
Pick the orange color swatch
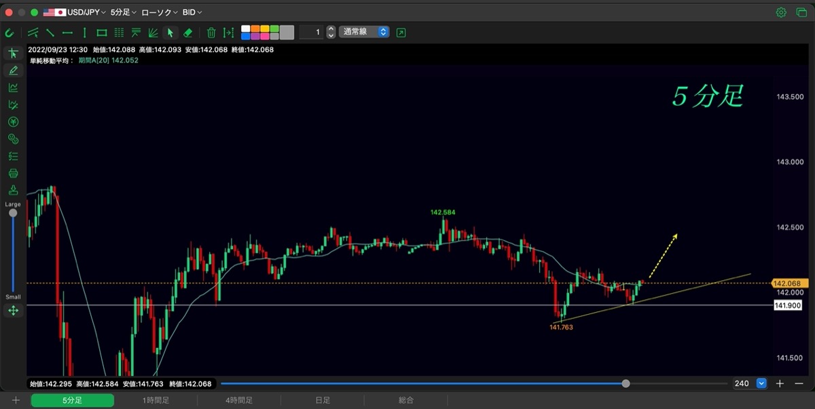pyautogui.click(x=255, y=28)
